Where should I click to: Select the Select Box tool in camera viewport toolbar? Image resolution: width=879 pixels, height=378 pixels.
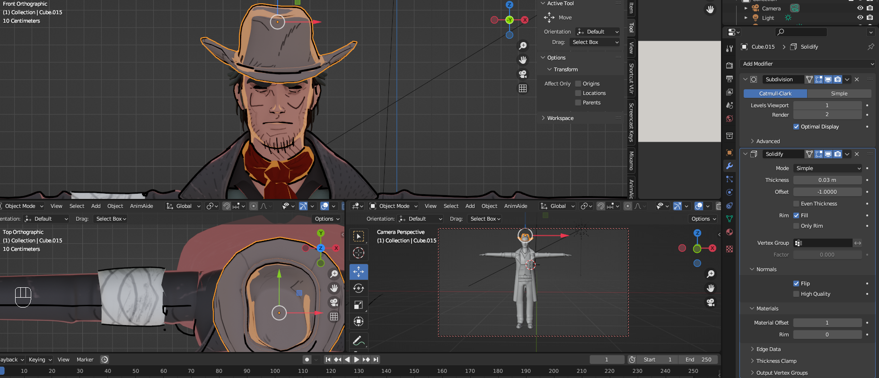[359, 236]
